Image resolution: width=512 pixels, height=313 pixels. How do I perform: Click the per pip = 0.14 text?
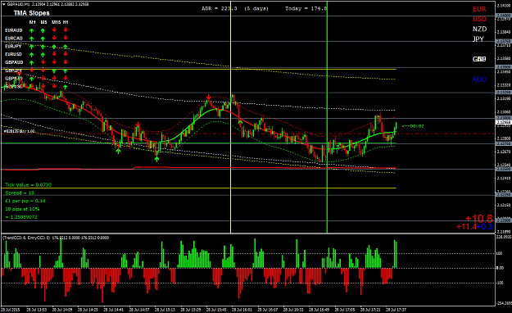(x=25, y=201)
